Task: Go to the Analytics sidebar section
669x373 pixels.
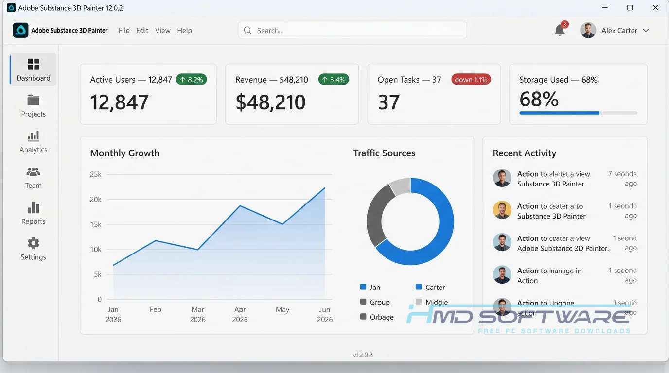Action: coord(33,142)
